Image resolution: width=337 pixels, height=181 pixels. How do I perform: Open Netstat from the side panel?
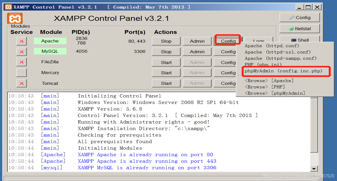tap(300, 29)
